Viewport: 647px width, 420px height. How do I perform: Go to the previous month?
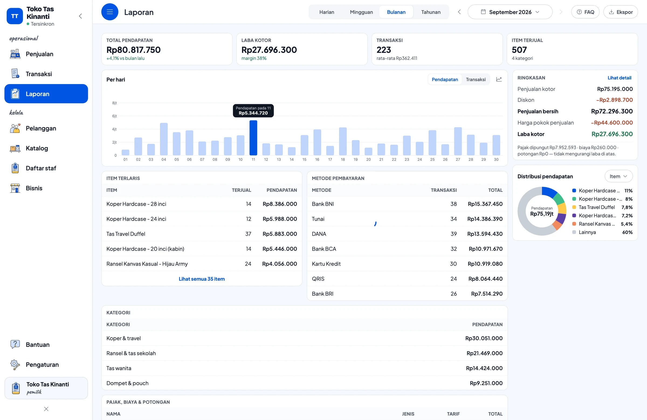point(459,12)
